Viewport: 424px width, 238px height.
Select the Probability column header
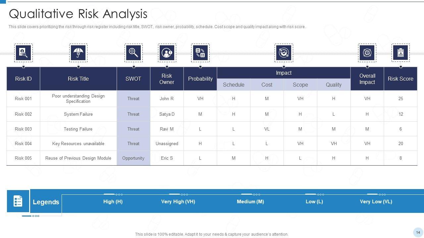pos(200,79)
